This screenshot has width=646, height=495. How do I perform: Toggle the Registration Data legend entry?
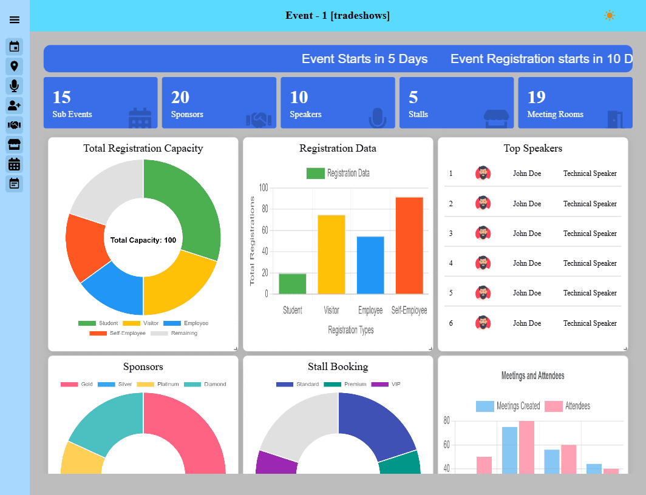coord(338,173)
